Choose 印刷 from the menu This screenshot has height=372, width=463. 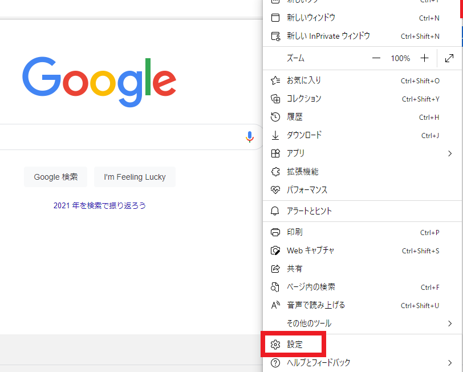[x=362, y=232]
